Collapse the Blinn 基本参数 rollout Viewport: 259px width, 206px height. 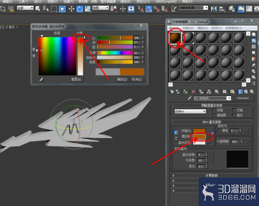click(212, 122)
